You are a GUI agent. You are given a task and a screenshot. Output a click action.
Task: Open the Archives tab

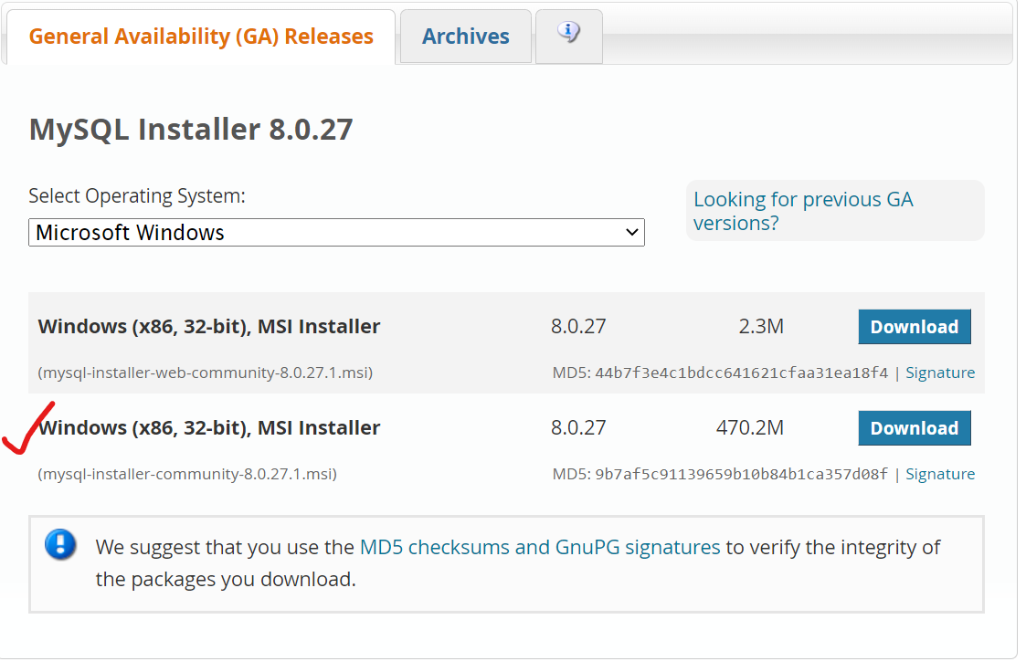[465, 36]
